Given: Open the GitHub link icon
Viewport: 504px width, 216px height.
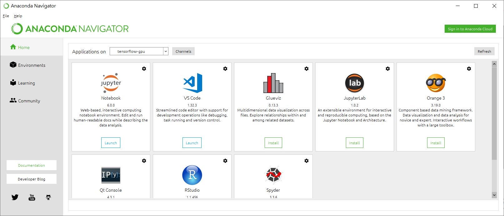Looking at the screenshot, I should click(x=48, y=197).
